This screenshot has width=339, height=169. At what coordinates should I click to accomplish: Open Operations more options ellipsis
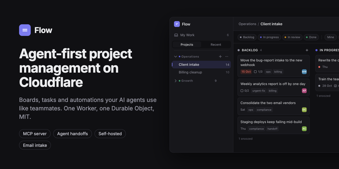click(x=227, y=57)
